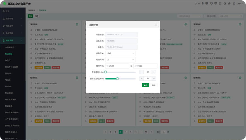Select 吸虫塔 in the sidebar
246x140 pixels.
pyautogui.click(x=8, y=80)
